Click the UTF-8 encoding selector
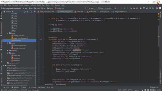The image size is (162, 91). click(x=130, y=90)
